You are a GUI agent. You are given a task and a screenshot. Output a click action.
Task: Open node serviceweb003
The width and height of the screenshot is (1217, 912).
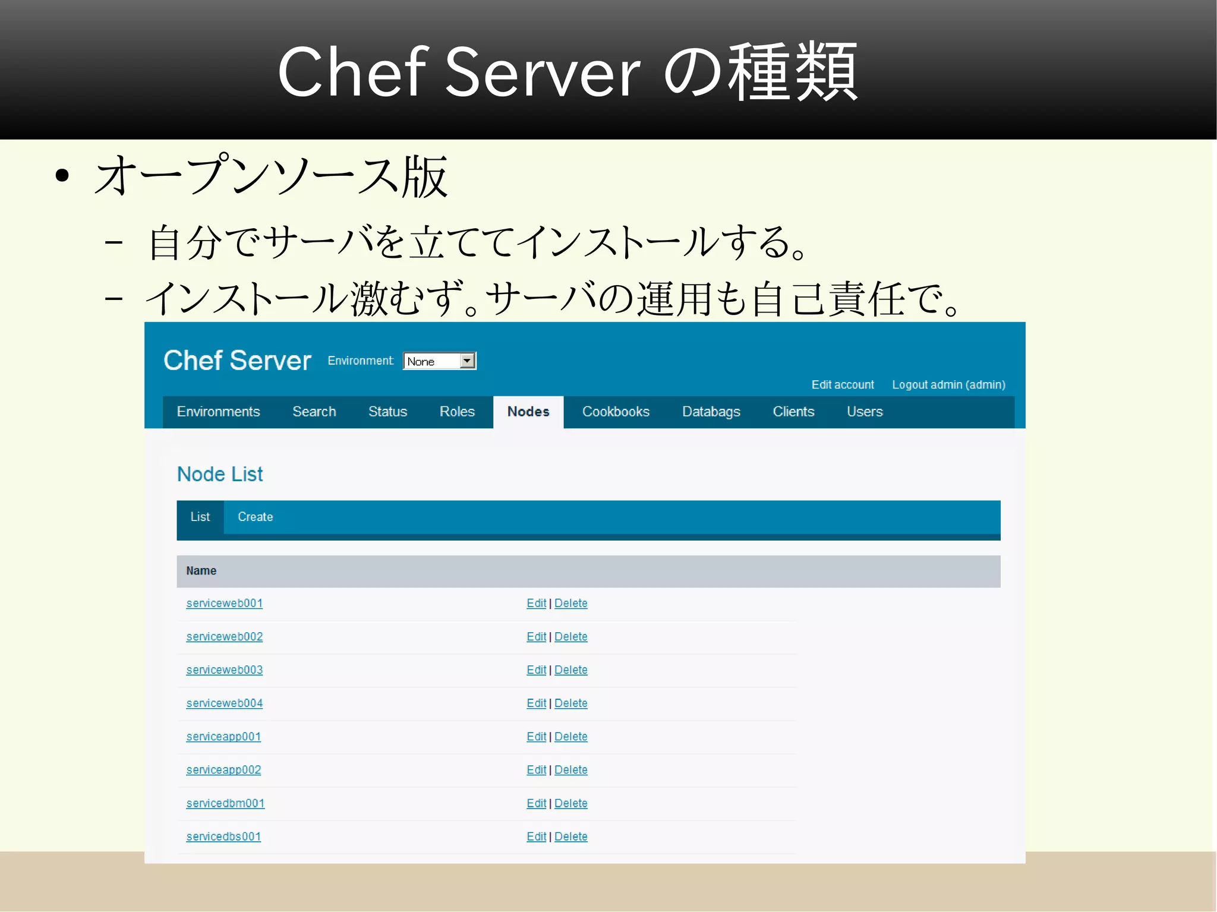(x=224, y=670)
